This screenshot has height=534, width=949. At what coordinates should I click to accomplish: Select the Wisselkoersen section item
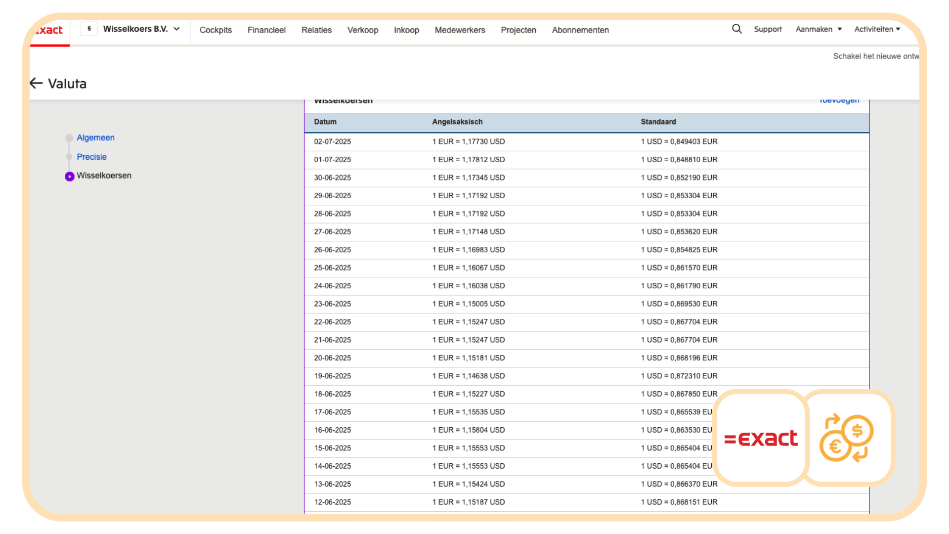104,176
